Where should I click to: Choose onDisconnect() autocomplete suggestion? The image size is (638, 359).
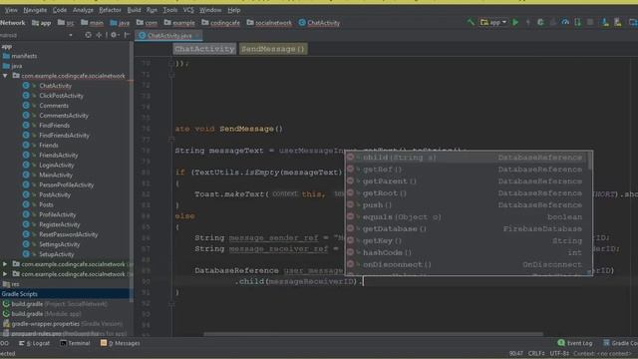click(467, 264)
